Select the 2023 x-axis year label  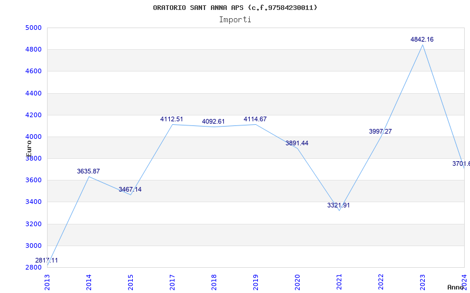[x=422, y=282]
